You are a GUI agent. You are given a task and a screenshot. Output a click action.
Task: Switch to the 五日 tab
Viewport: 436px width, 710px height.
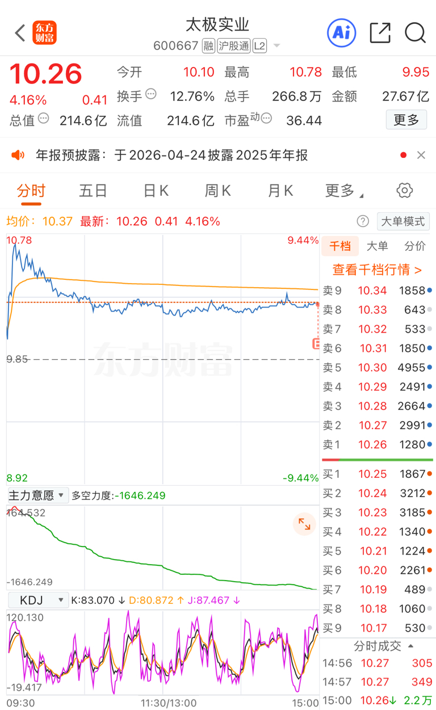(93, 191)
